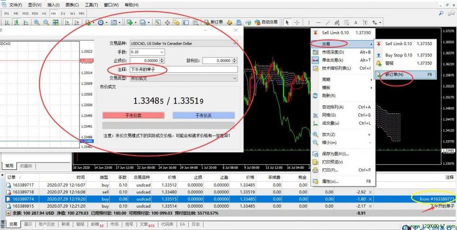Open the 文件(F) menu
Viewport: 457px width, 230px height.
click(x=16, y=5)
